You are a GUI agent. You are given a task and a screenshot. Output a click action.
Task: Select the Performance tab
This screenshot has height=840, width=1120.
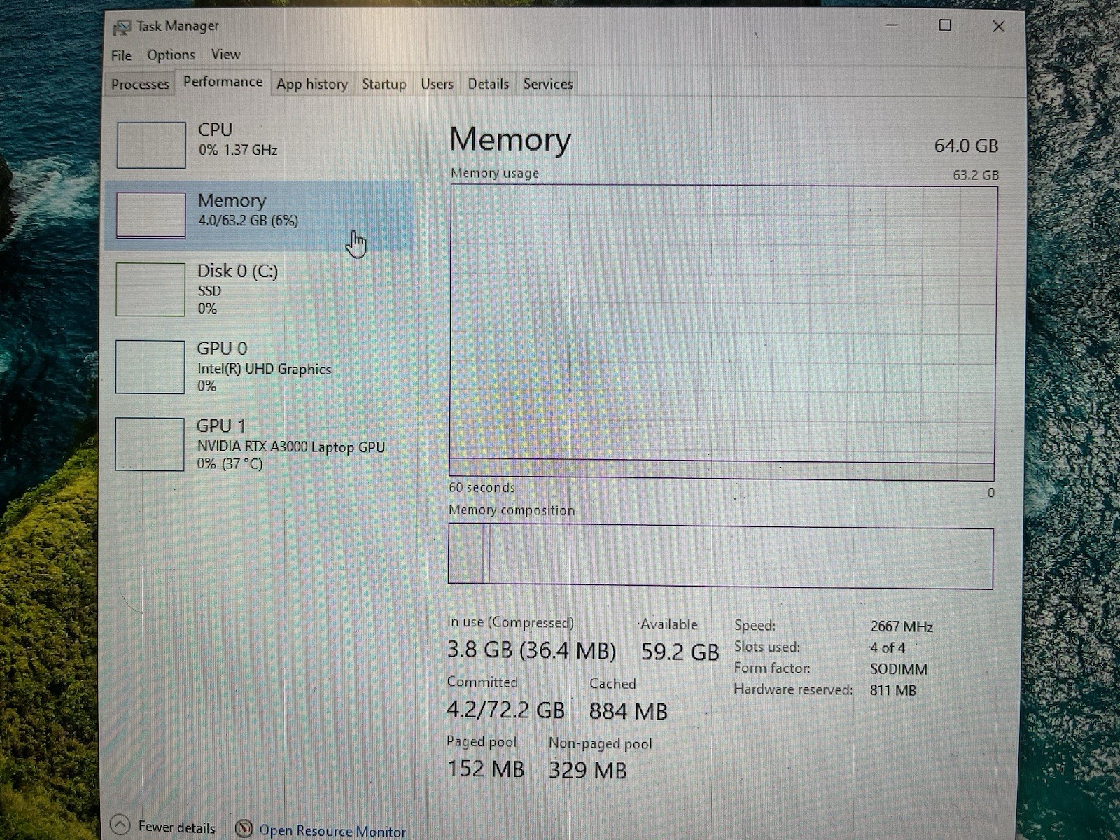click(x=223, y=82)
